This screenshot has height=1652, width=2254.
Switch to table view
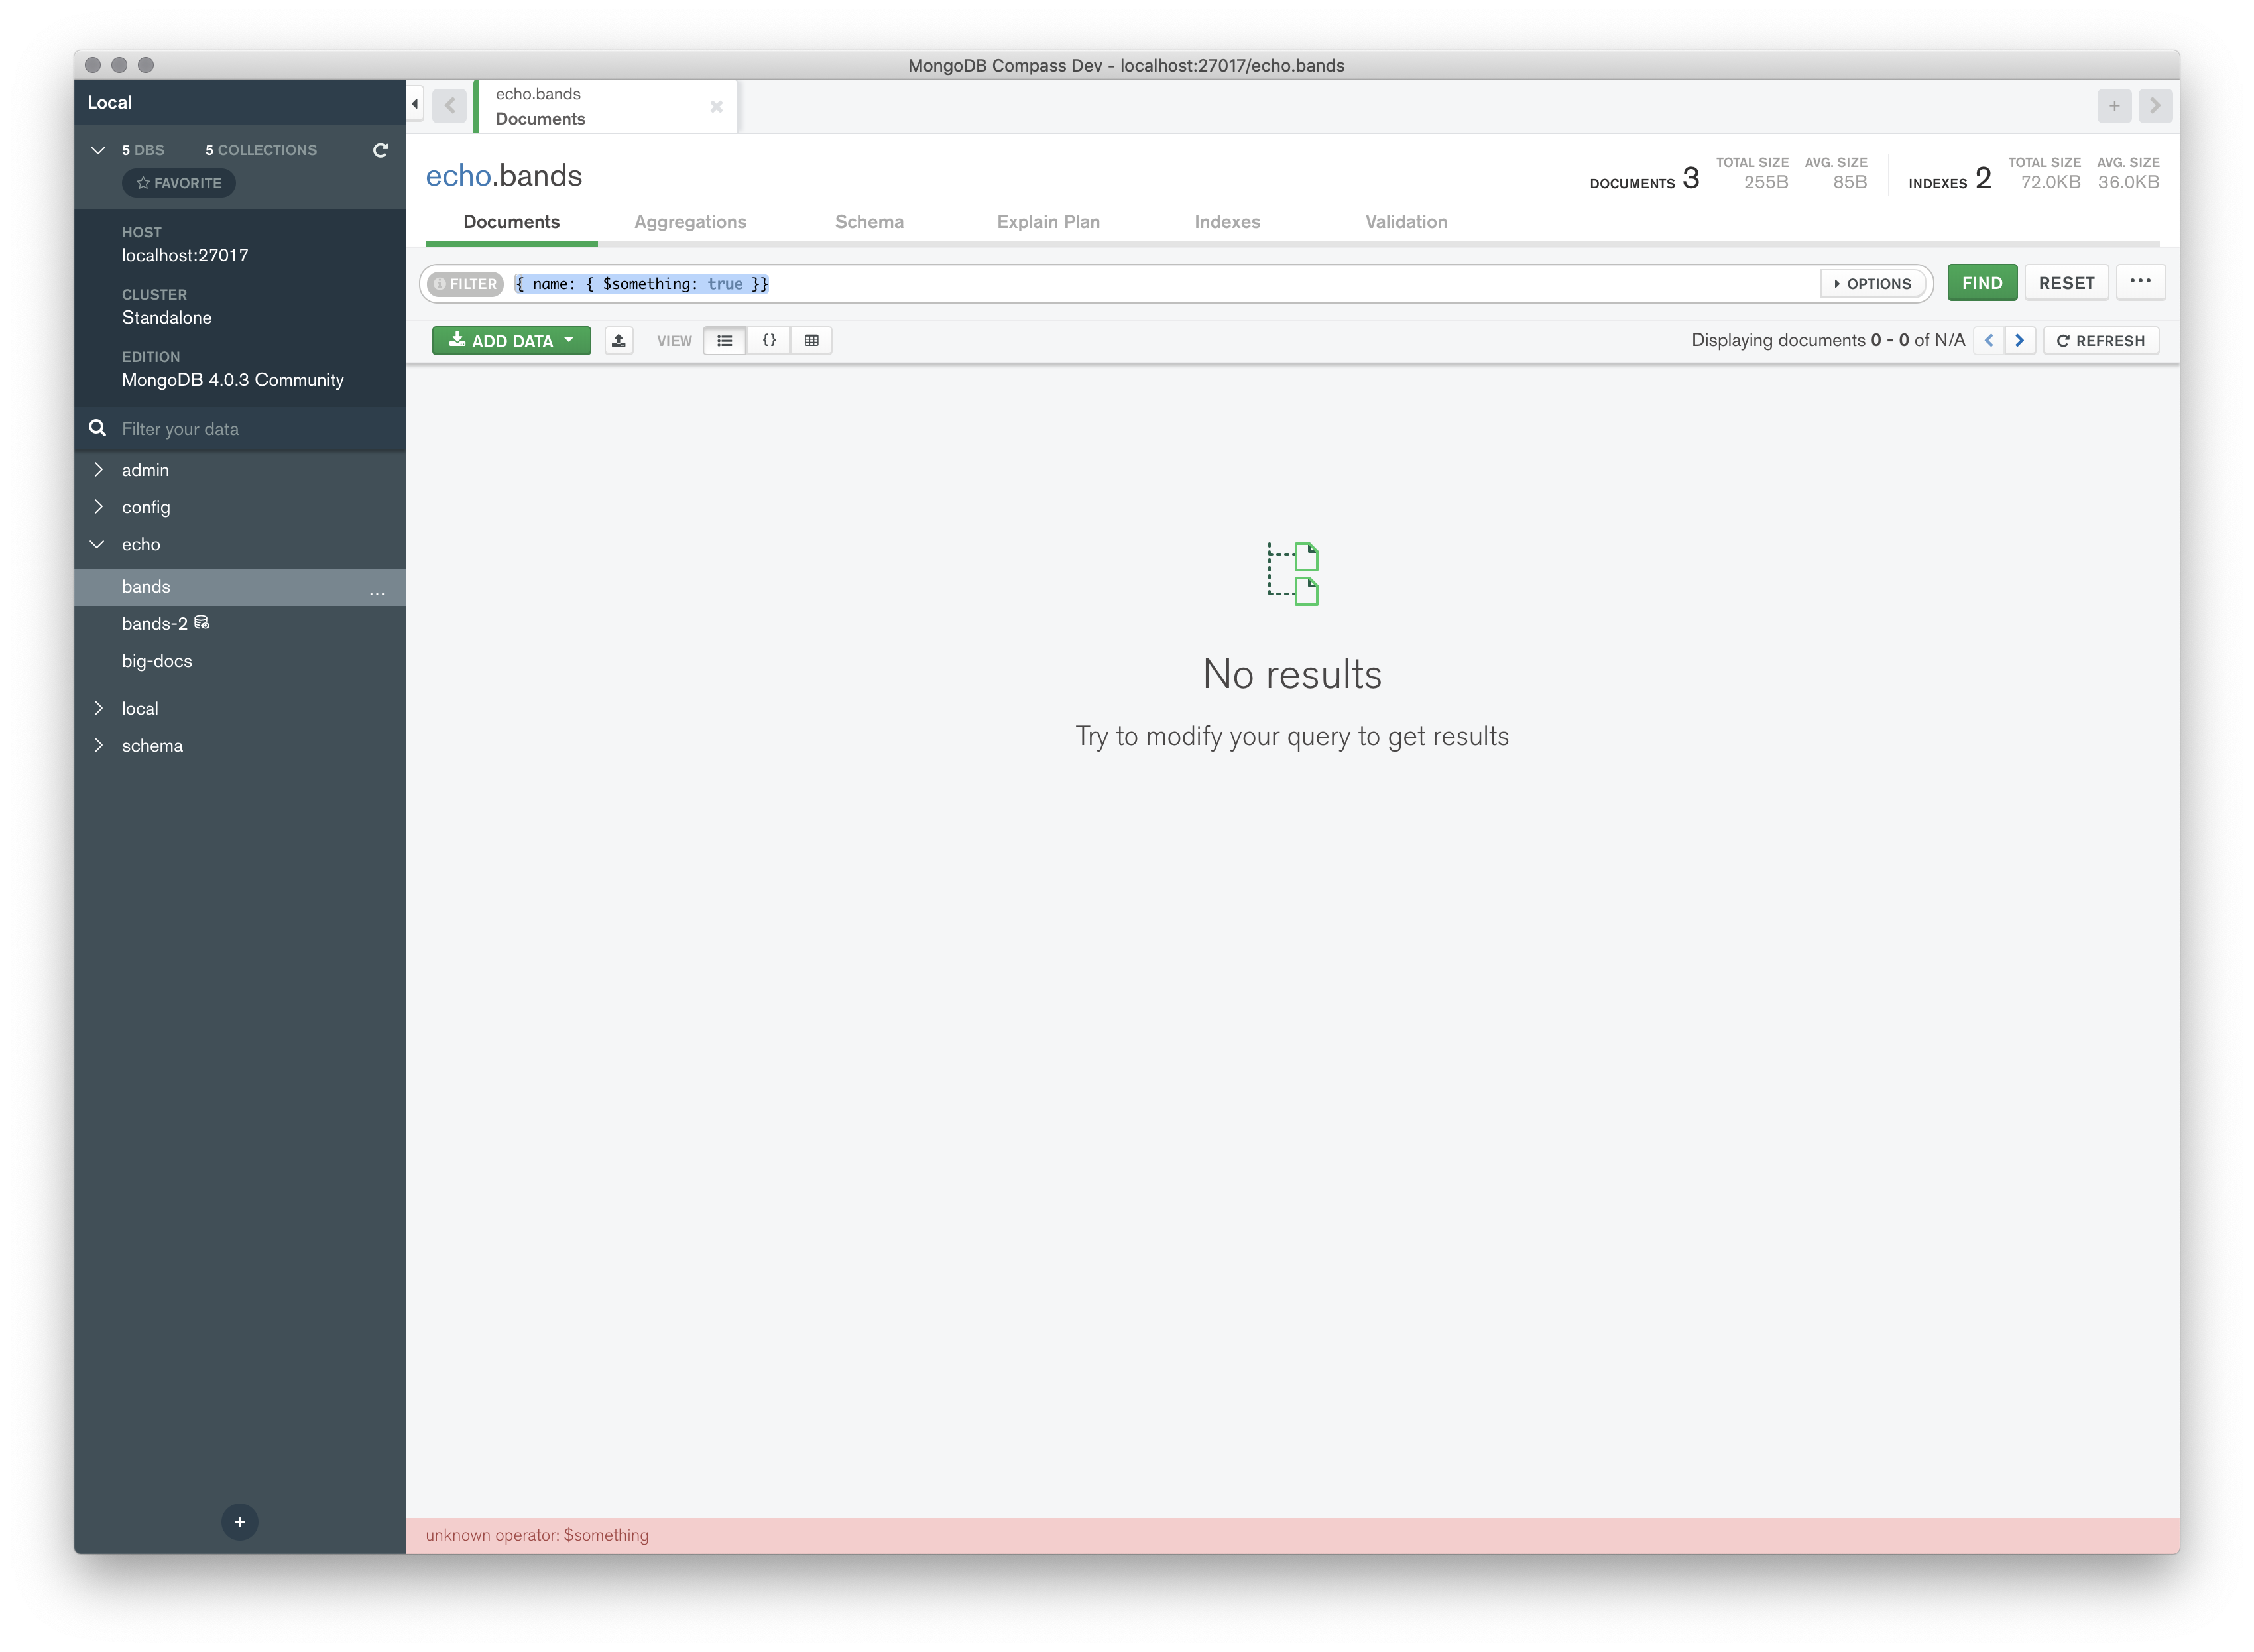point(811,341)
